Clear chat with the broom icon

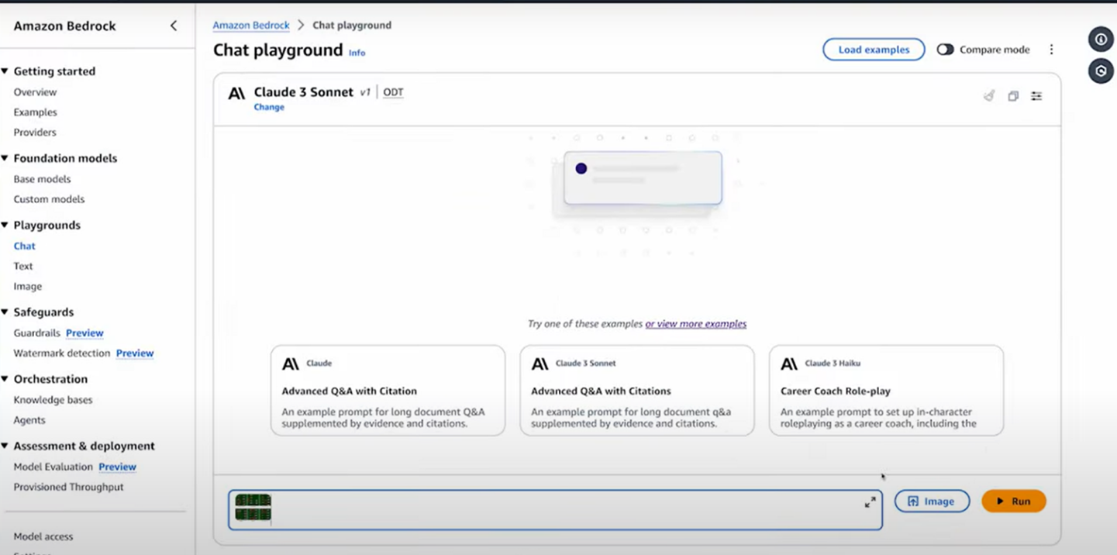pos(989,96)
